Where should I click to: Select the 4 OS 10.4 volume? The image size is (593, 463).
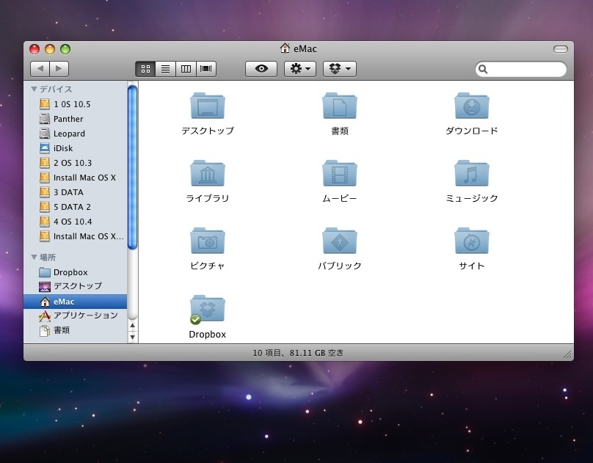tap(76, 222)
